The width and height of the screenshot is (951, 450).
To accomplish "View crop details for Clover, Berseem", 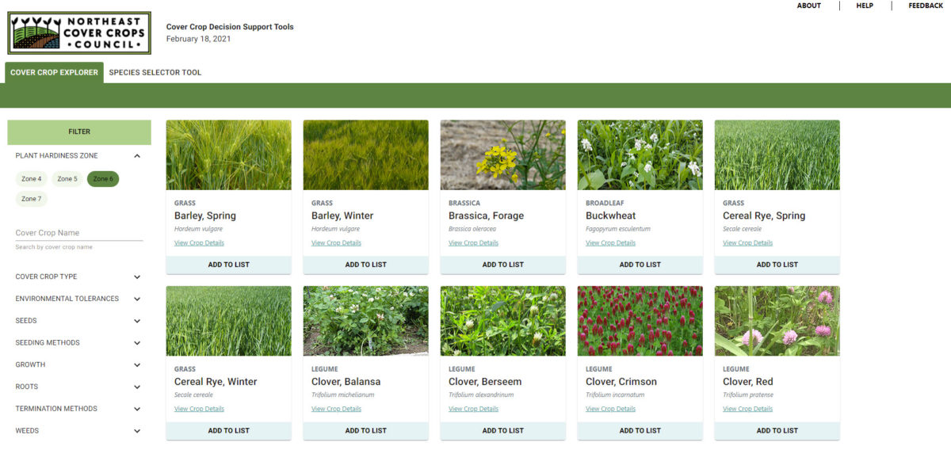I will click(x=473, y=410).
